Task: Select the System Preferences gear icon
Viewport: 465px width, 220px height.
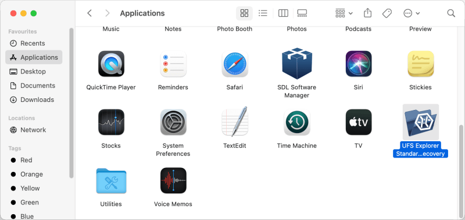Action: (x=173, y=122)
